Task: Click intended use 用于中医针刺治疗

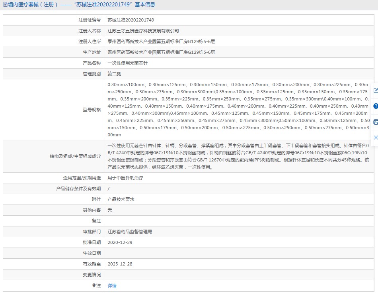Action: [x=125, y=178]
